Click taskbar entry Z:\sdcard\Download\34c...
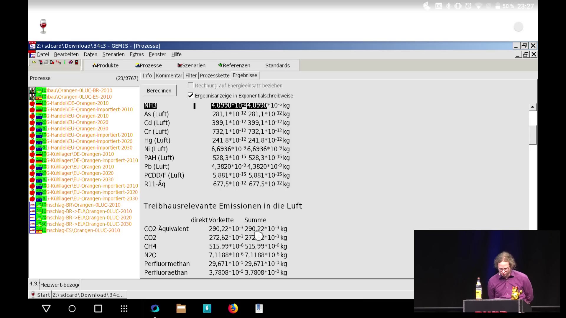Screen dimensions: 566x318 pos(89,295)
